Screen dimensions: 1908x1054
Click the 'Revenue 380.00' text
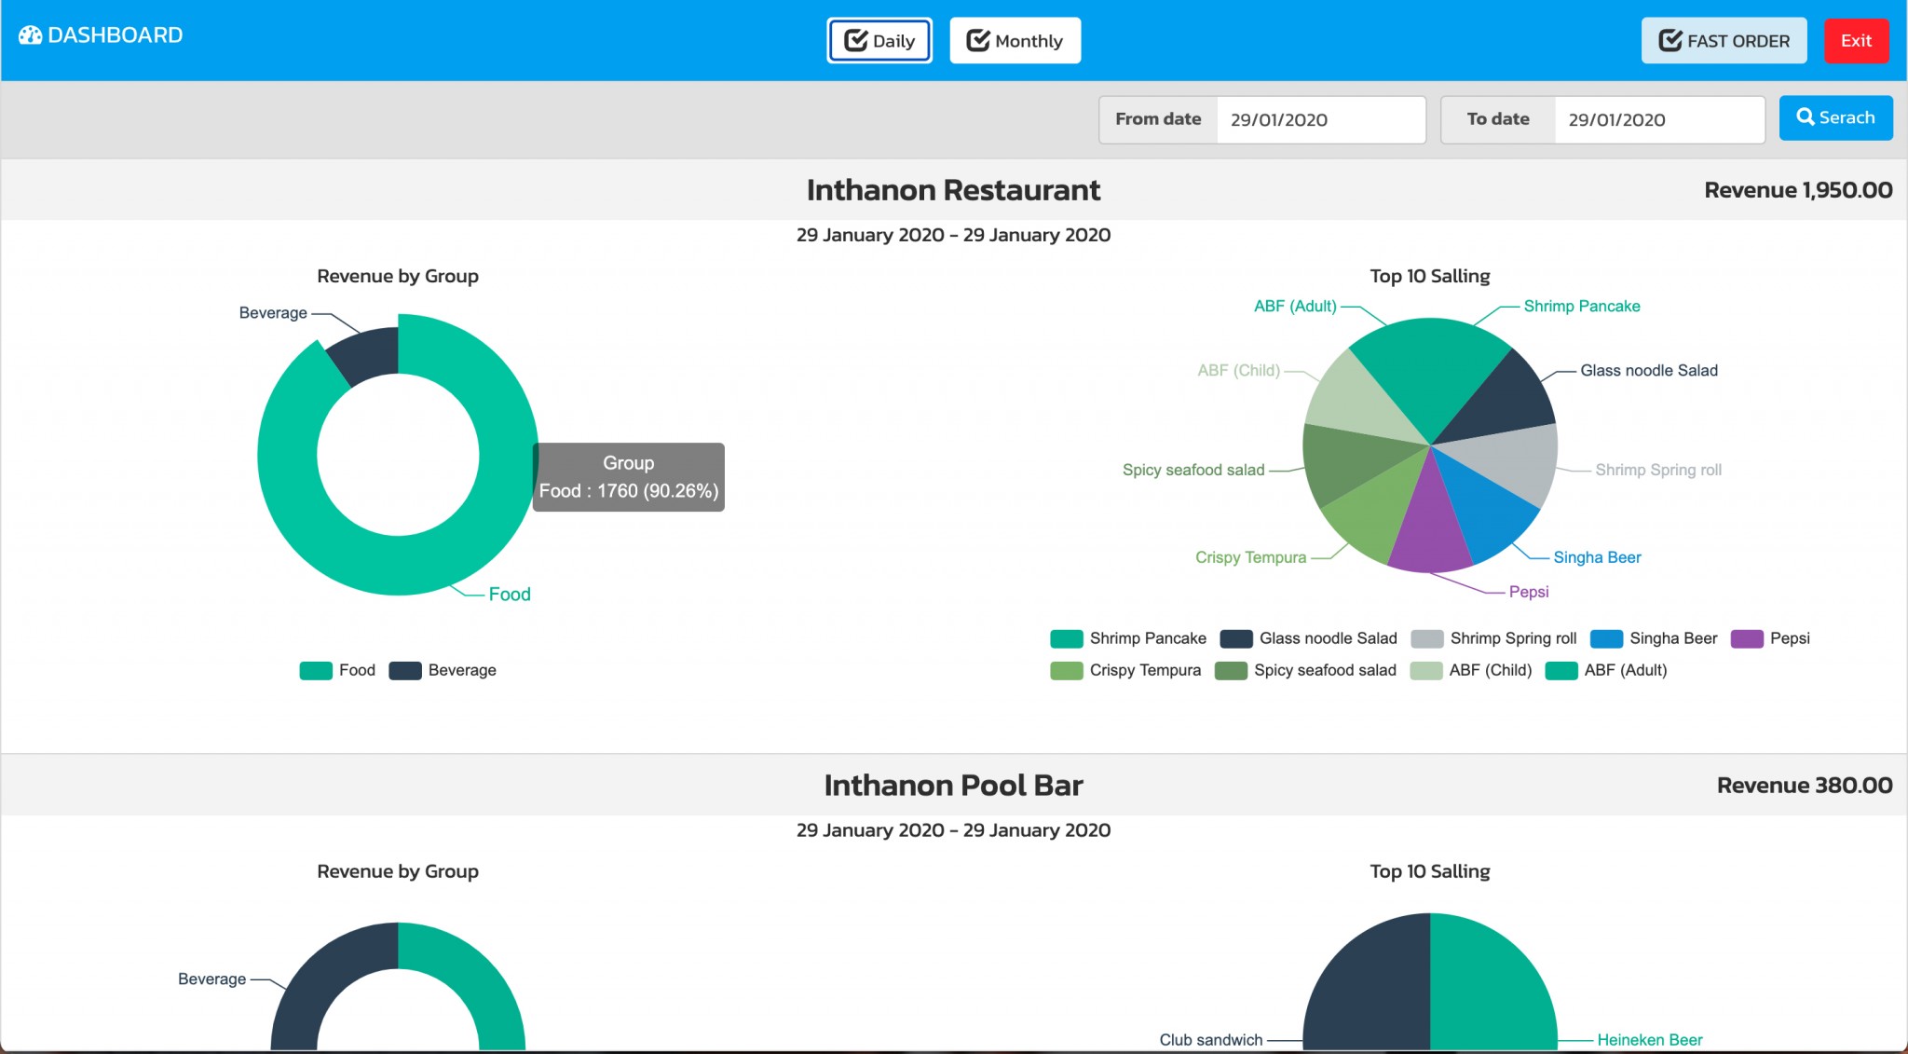click(x=1805, y=786)
